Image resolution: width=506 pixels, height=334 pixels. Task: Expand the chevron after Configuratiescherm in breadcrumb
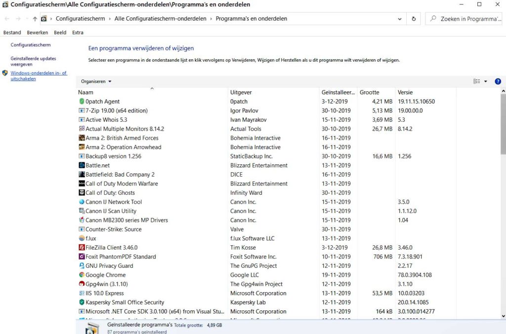coord(110,19)
